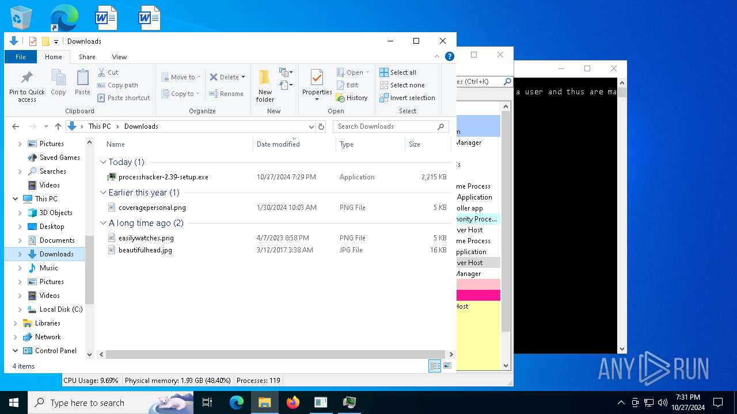Click the Properties checkmark icon

pyautogui.click(x=317, y=78)
